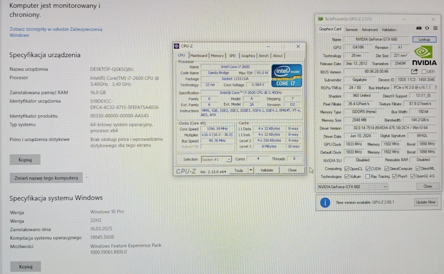The width and height of the screenshot is (444, 274).
Task: Click the GPU-Z refresh icon
Action: pos(427,28)
